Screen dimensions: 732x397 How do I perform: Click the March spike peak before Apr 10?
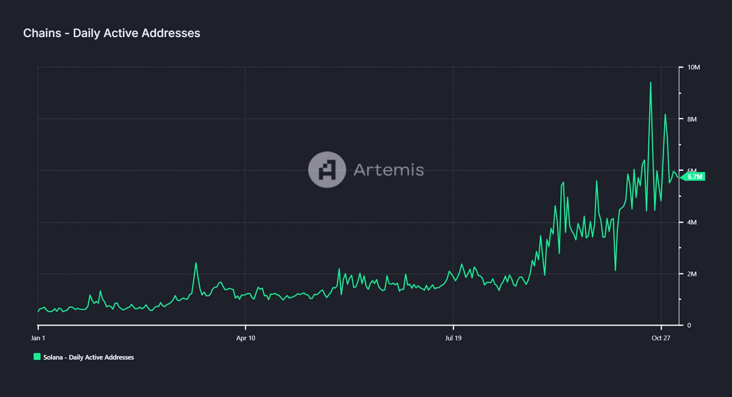click(196, 263)
